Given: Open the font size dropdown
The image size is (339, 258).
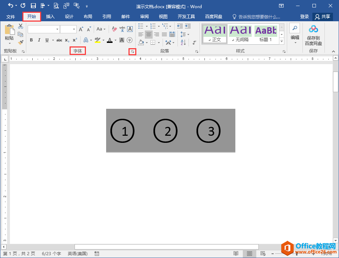Looking at the screenshot, I should tap(74, 29).
